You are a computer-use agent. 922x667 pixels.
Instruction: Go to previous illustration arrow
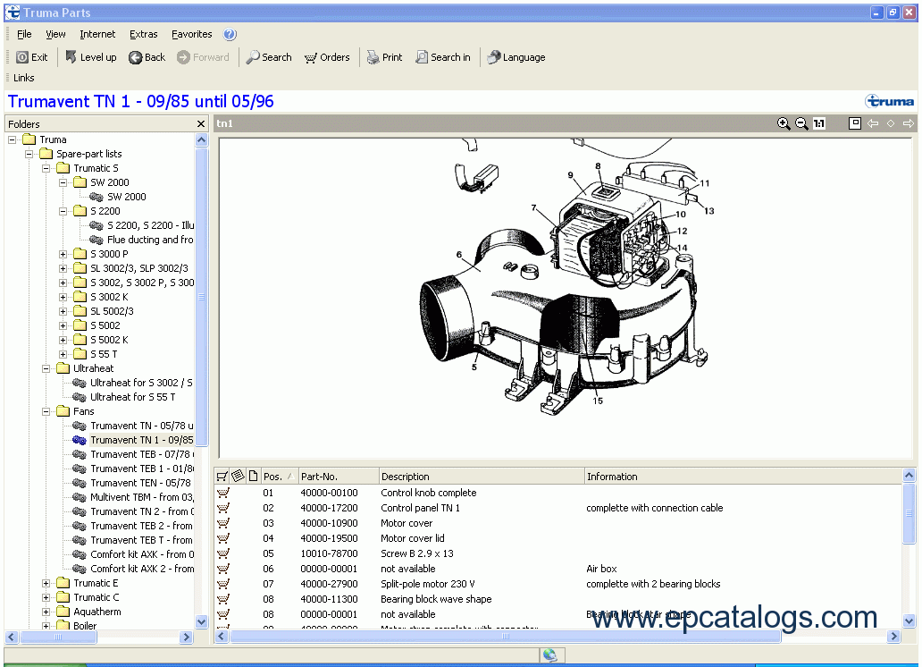(873, 123)
